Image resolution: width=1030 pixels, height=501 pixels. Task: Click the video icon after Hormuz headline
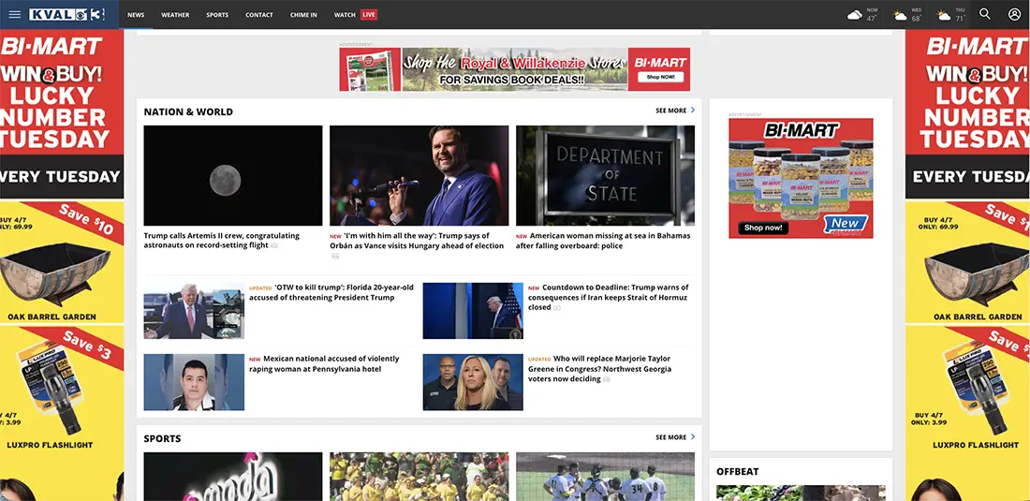557,307
